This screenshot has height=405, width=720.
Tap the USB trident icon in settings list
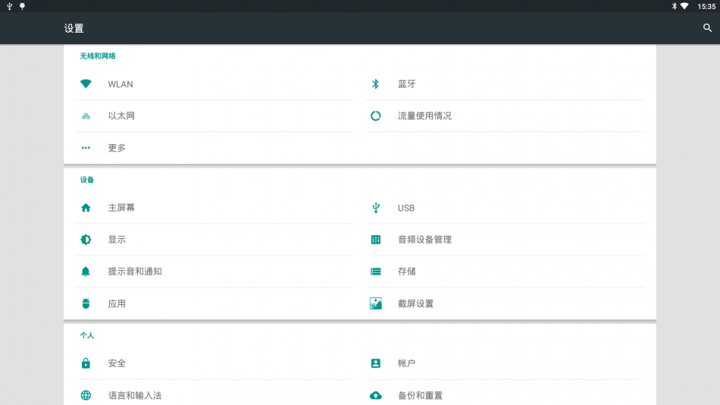(376, 208)
